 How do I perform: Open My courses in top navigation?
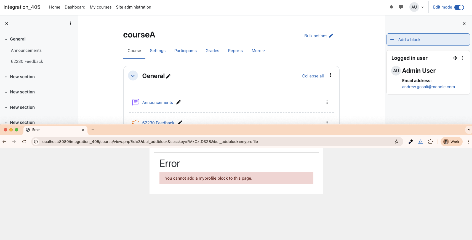coord(101,7)
